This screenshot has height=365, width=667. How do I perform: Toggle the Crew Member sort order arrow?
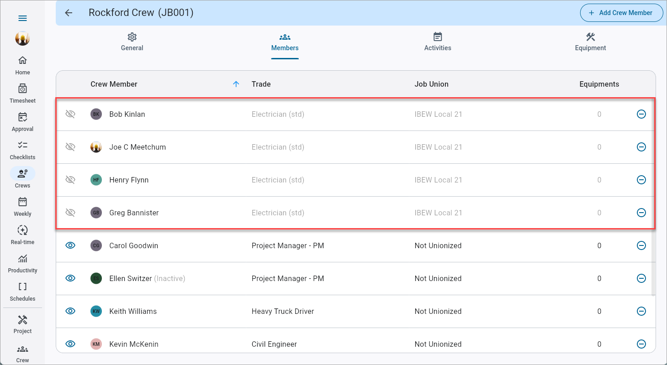[236, 84]
